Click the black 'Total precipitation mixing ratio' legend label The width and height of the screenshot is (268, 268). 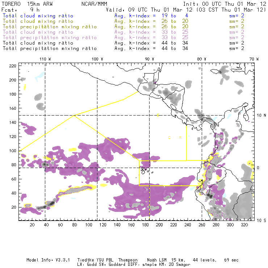point(50,49)
